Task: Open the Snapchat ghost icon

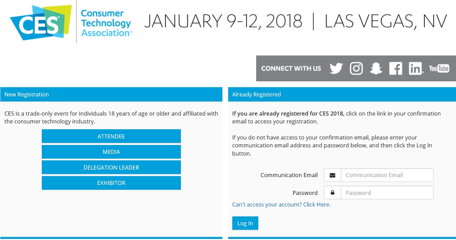Action: tap(376, 68)
